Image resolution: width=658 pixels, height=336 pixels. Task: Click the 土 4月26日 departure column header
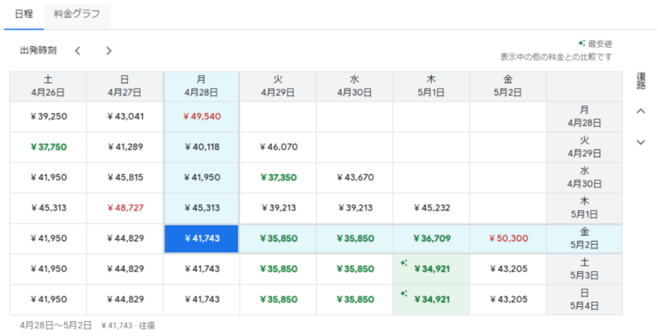pyautogui.click(x=48, y=87)
